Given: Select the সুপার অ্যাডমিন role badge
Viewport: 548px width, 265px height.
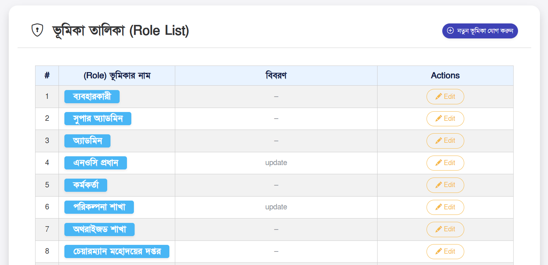Looking at the screenshot, I should click(x=98, y=119).
